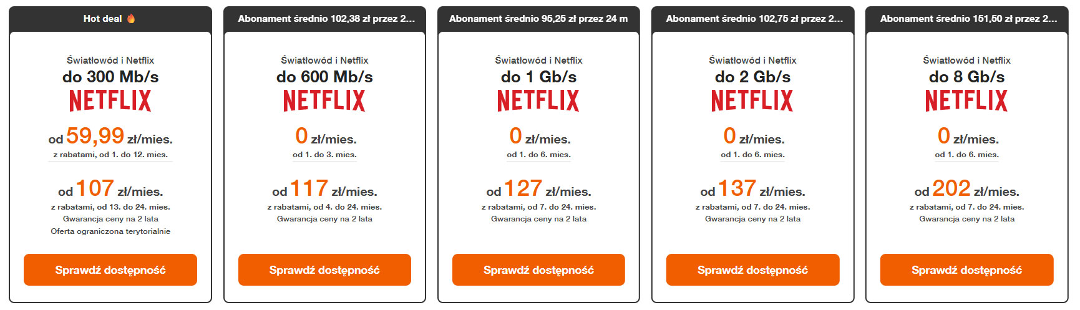The image size is (1080, 310).
Task: Check availability for the 2 Gb/s plan
Action: 752,270
